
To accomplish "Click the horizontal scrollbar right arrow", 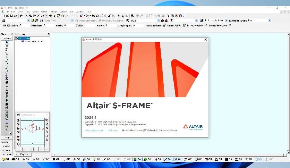I will tap(285, 155).
